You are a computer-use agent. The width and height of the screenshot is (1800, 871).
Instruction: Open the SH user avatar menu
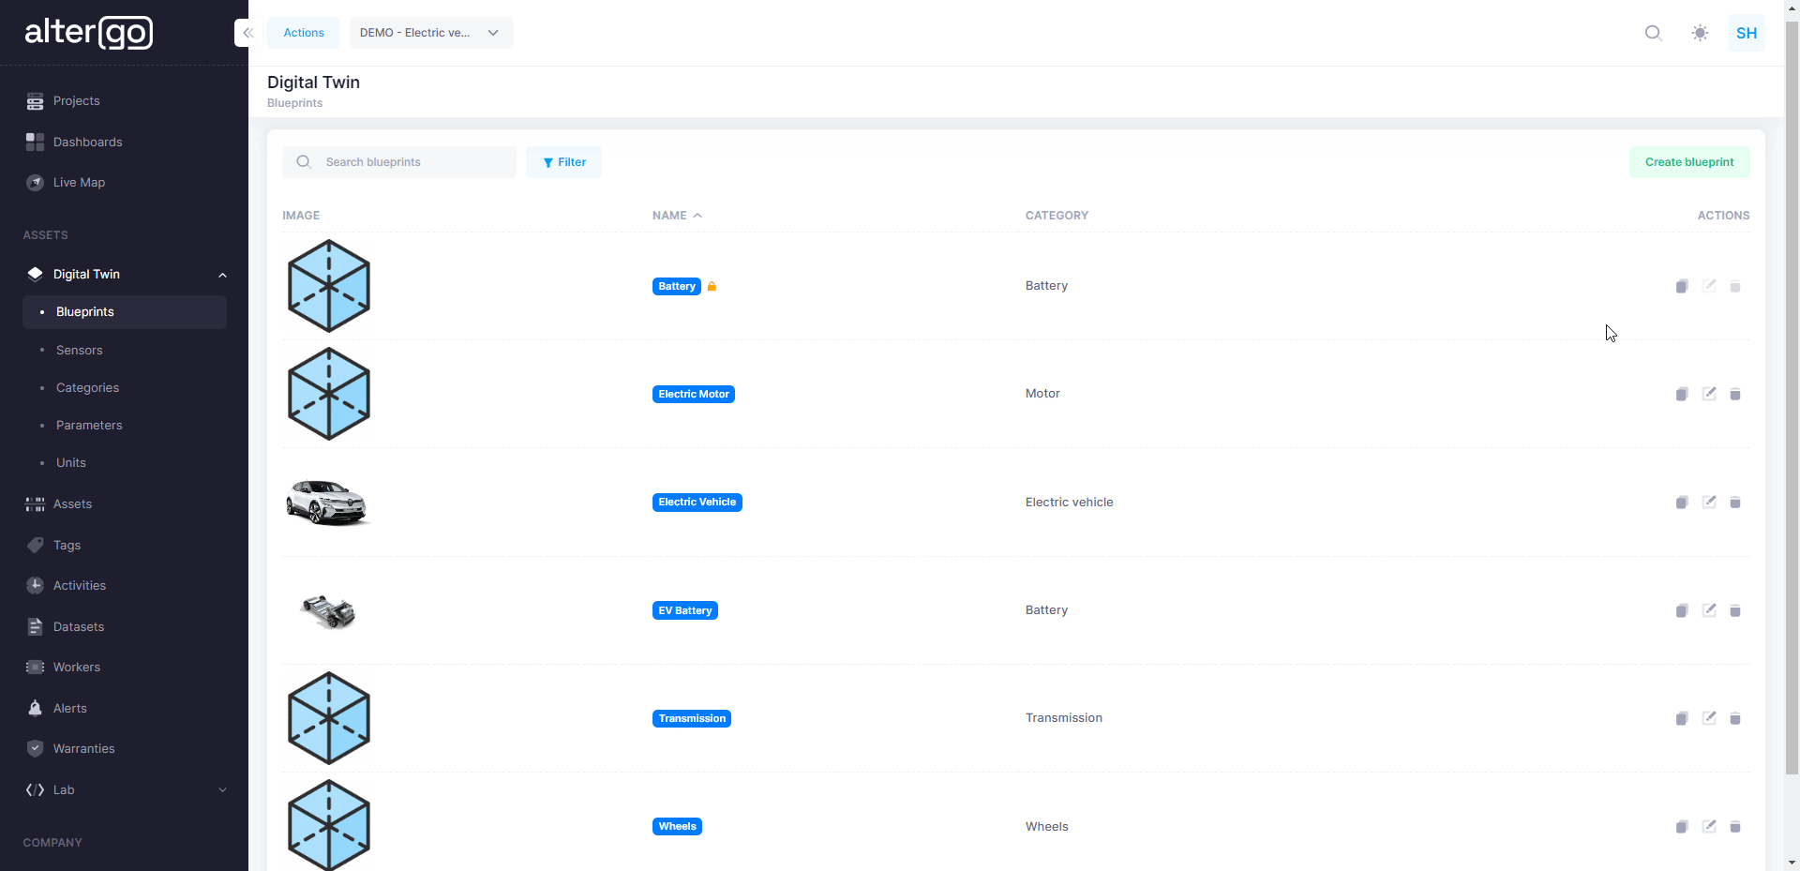coord(1746,33)
